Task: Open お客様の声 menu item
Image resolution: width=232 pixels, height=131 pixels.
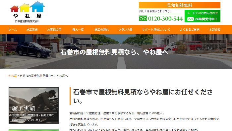Action: tap(54, 29)
